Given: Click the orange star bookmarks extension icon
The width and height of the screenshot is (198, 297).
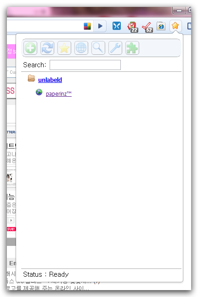Looking at the screenshot, I should coord(175,26).
